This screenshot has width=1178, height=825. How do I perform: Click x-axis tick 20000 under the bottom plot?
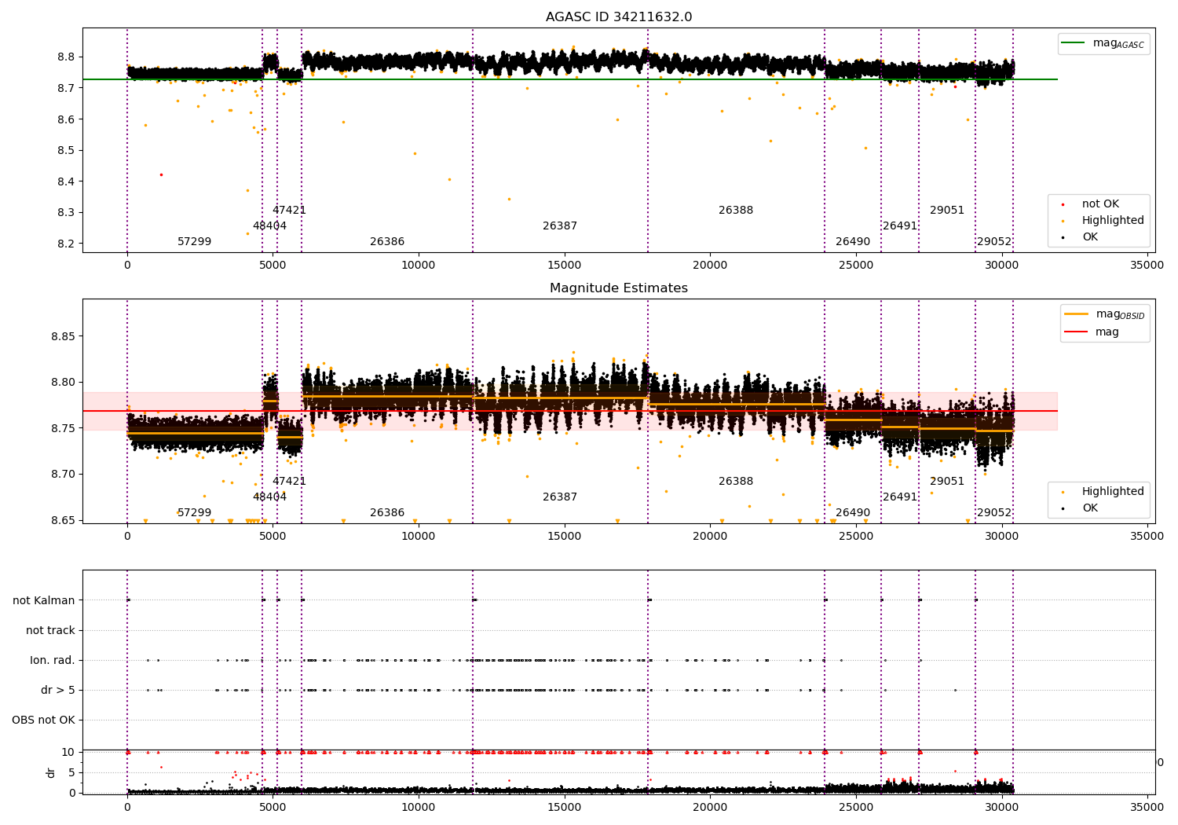pos(710,806)
